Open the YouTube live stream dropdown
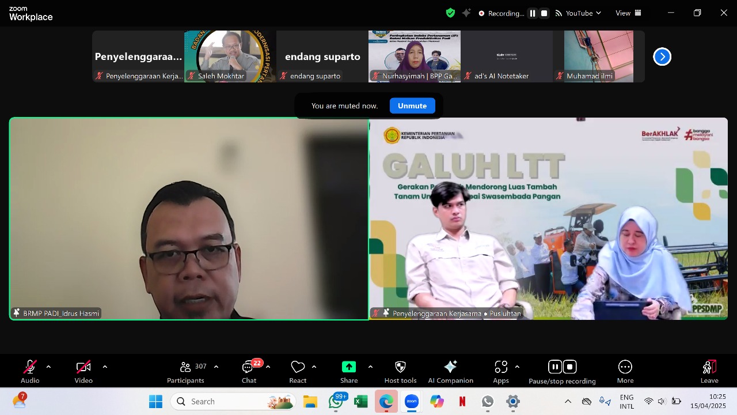This screenshot has height=415, width=737. (x=579, y=13)
